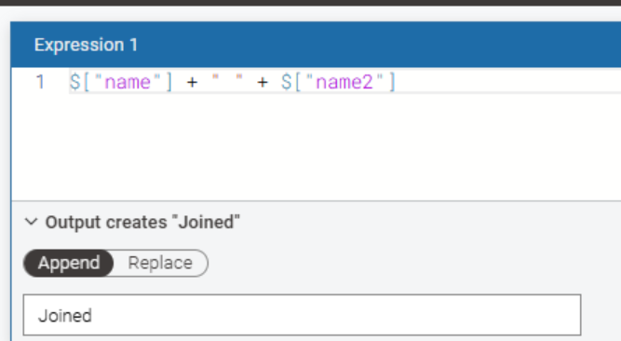The height and width of the screenshot is (341, 621).
Task: Click the Joined output column name field
Action: click(x=302, y=315)
